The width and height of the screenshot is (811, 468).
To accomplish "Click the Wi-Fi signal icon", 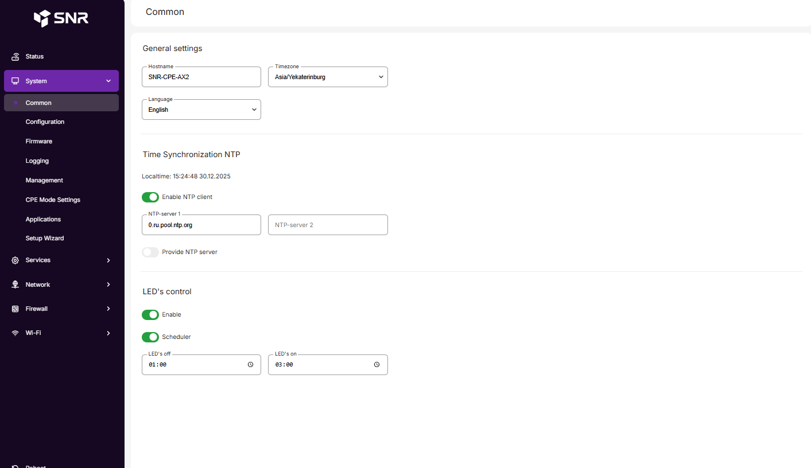I will point(15,333).
